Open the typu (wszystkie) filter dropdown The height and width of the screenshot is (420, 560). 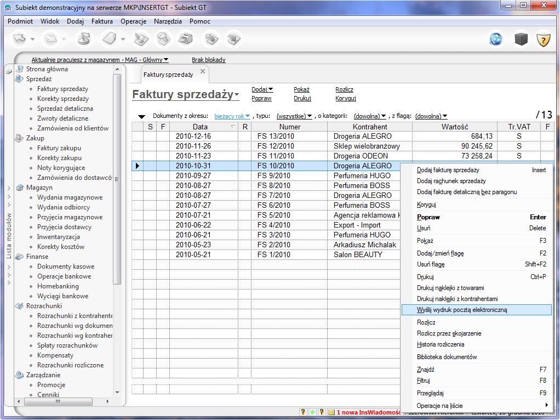click(x=294, y=116)
